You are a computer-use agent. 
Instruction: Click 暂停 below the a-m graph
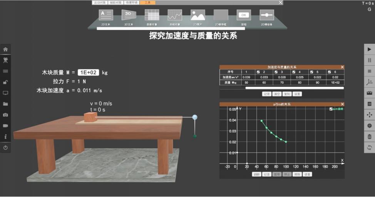[x=277, y=174]
